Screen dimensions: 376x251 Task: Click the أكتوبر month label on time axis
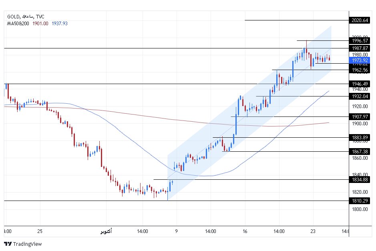pyautogui.click(x=105, y=231)
